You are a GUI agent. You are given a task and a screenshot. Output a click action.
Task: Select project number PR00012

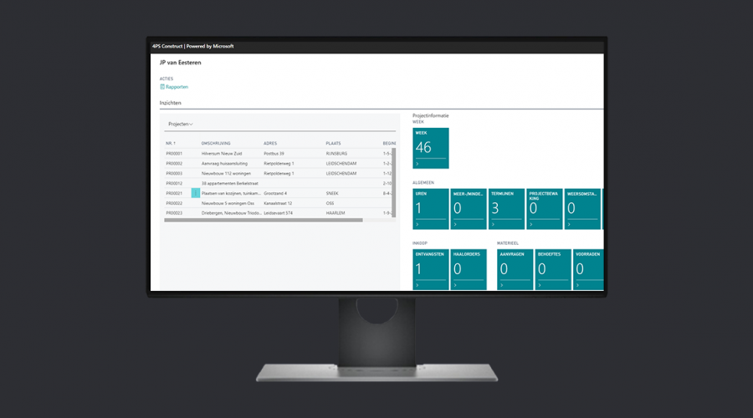pyautogui.click(x=174, y=183)
